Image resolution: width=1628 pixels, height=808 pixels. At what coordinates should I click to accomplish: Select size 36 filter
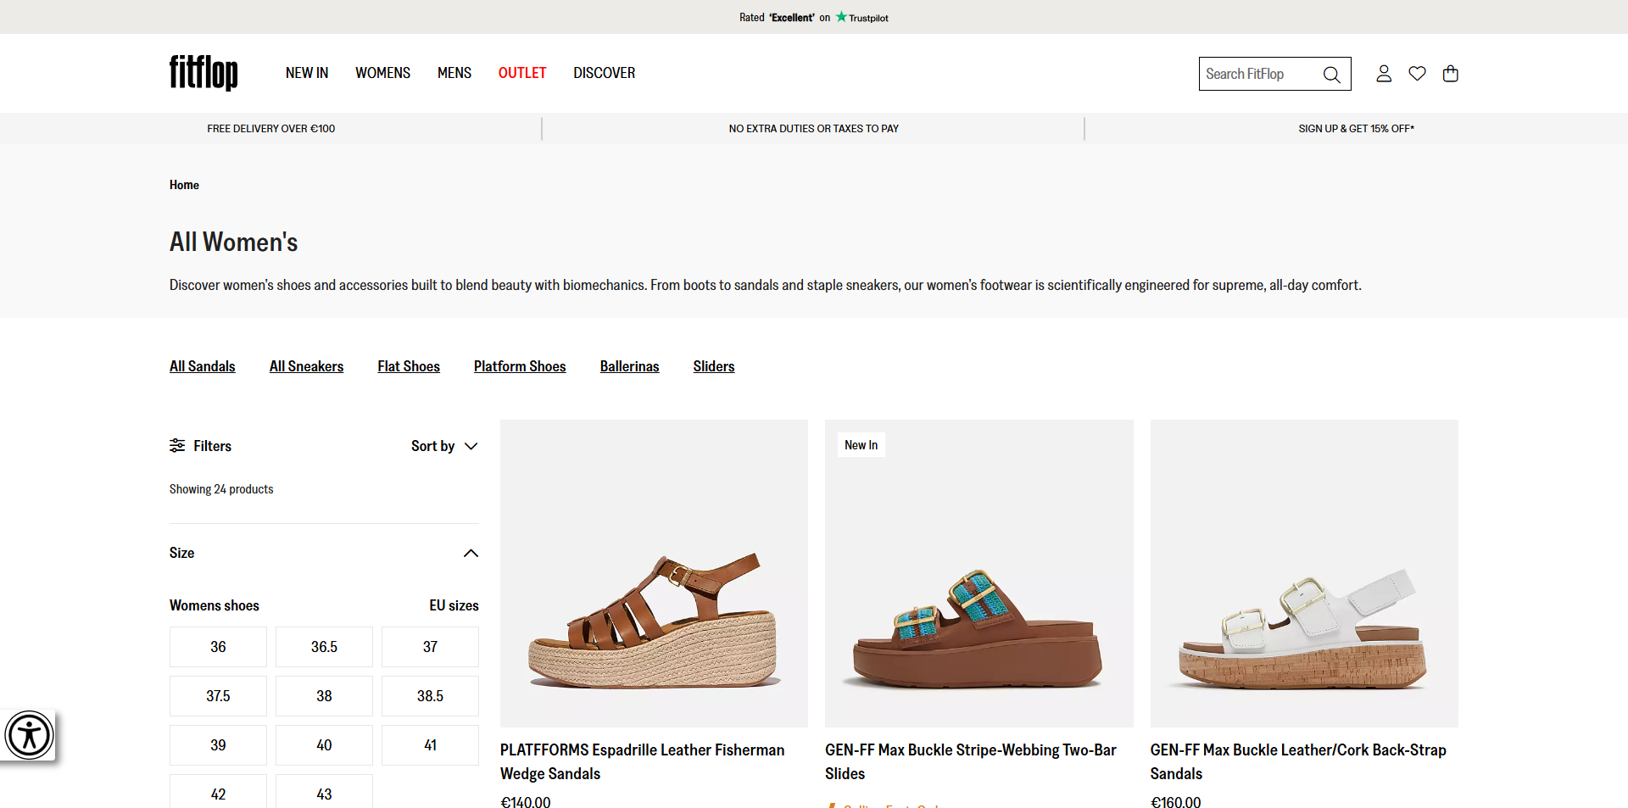(218, 647)
